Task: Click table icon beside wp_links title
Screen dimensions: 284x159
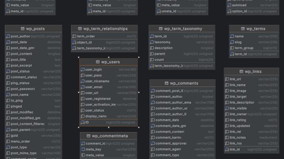Action: pos(241,71)
